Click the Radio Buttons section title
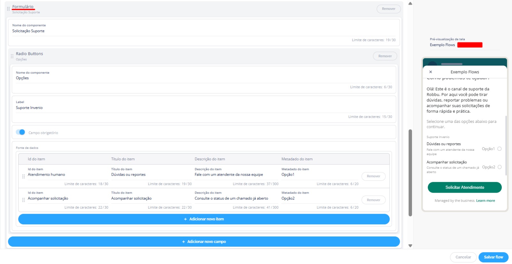The image size is (512, 264). tap(29, 54)
